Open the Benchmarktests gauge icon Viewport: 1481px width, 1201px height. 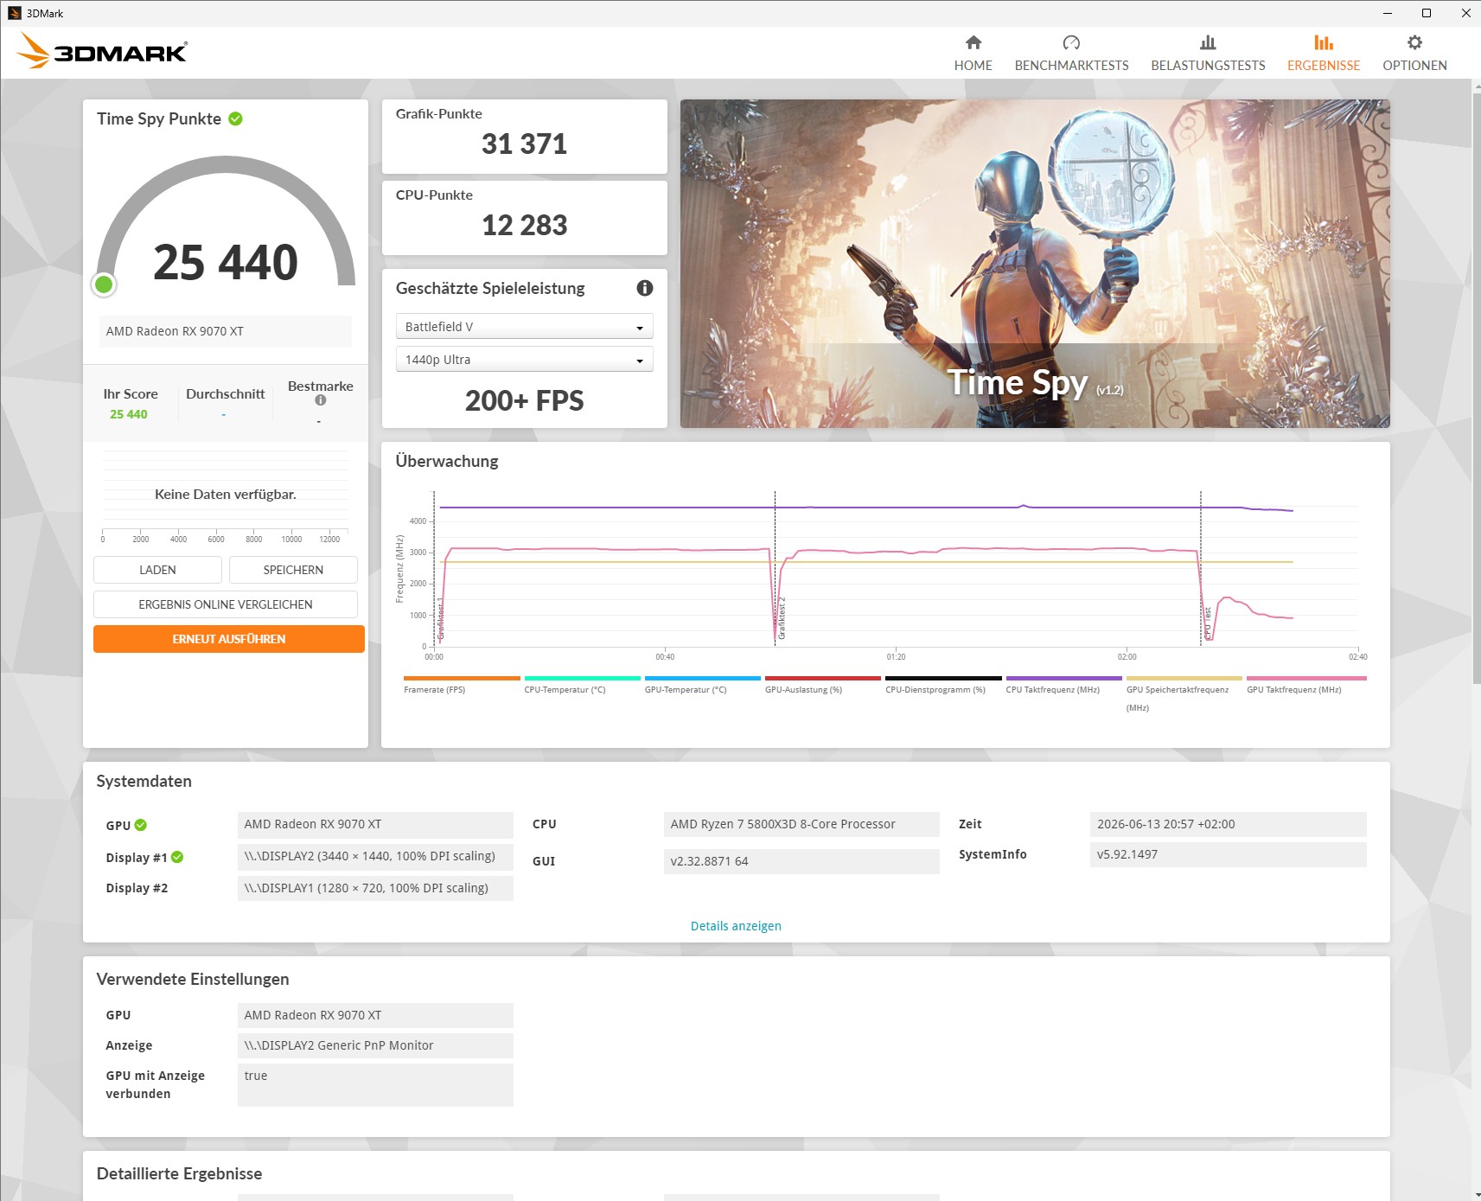click(1071, 42)
